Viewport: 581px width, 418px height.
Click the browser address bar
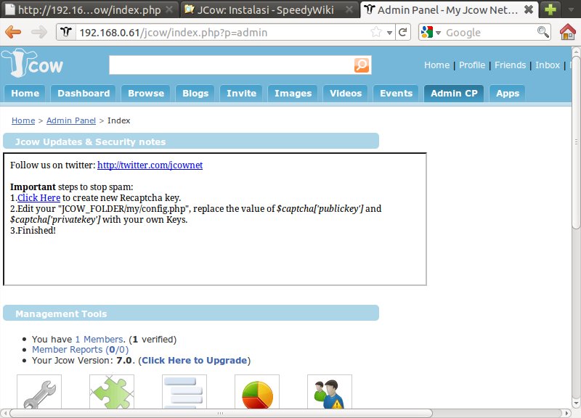222,32
